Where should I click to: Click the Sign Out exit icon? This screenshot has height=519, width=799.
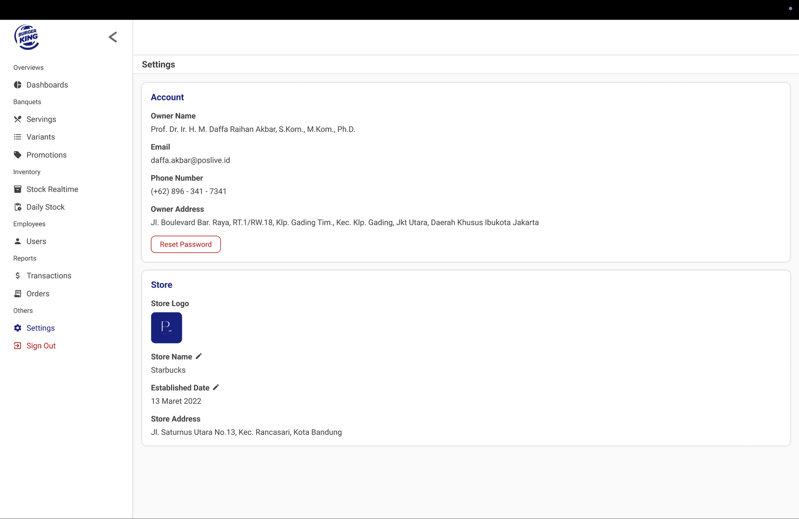(17, 346)
